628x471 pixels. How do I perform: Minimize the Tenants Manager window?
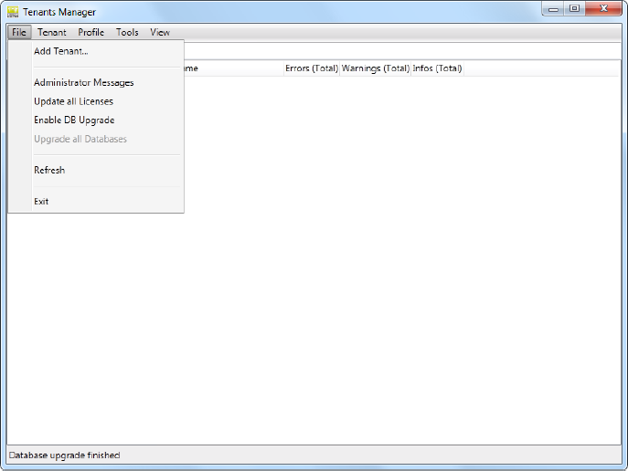point(554,9)
